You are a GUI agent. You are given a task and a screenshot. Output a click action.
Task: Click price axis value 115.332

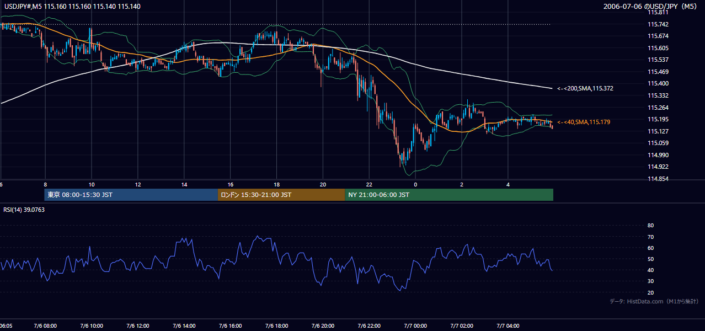[659, 95]
